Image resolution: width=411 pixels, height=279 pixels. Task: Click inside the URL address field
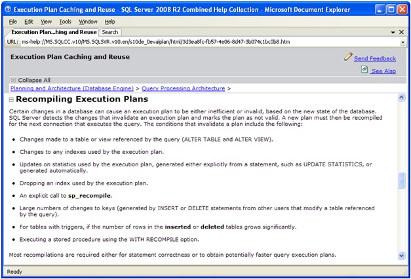(210, 42)
